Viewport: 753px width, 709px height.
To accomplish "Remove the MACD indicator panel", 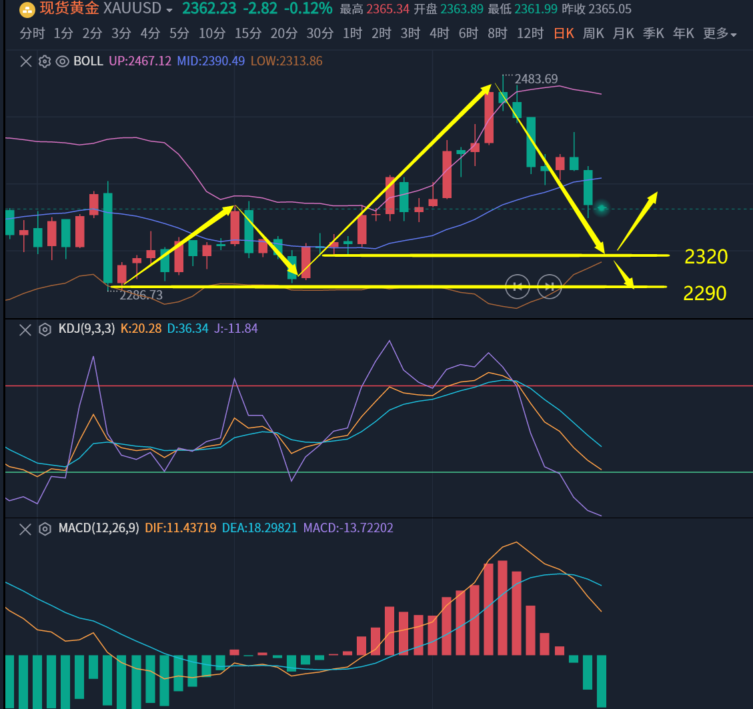I will coord(25,529).
